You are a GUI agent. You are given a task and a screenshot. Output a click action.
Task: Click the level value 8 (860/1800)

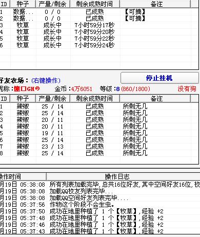[x=133, y=89]
